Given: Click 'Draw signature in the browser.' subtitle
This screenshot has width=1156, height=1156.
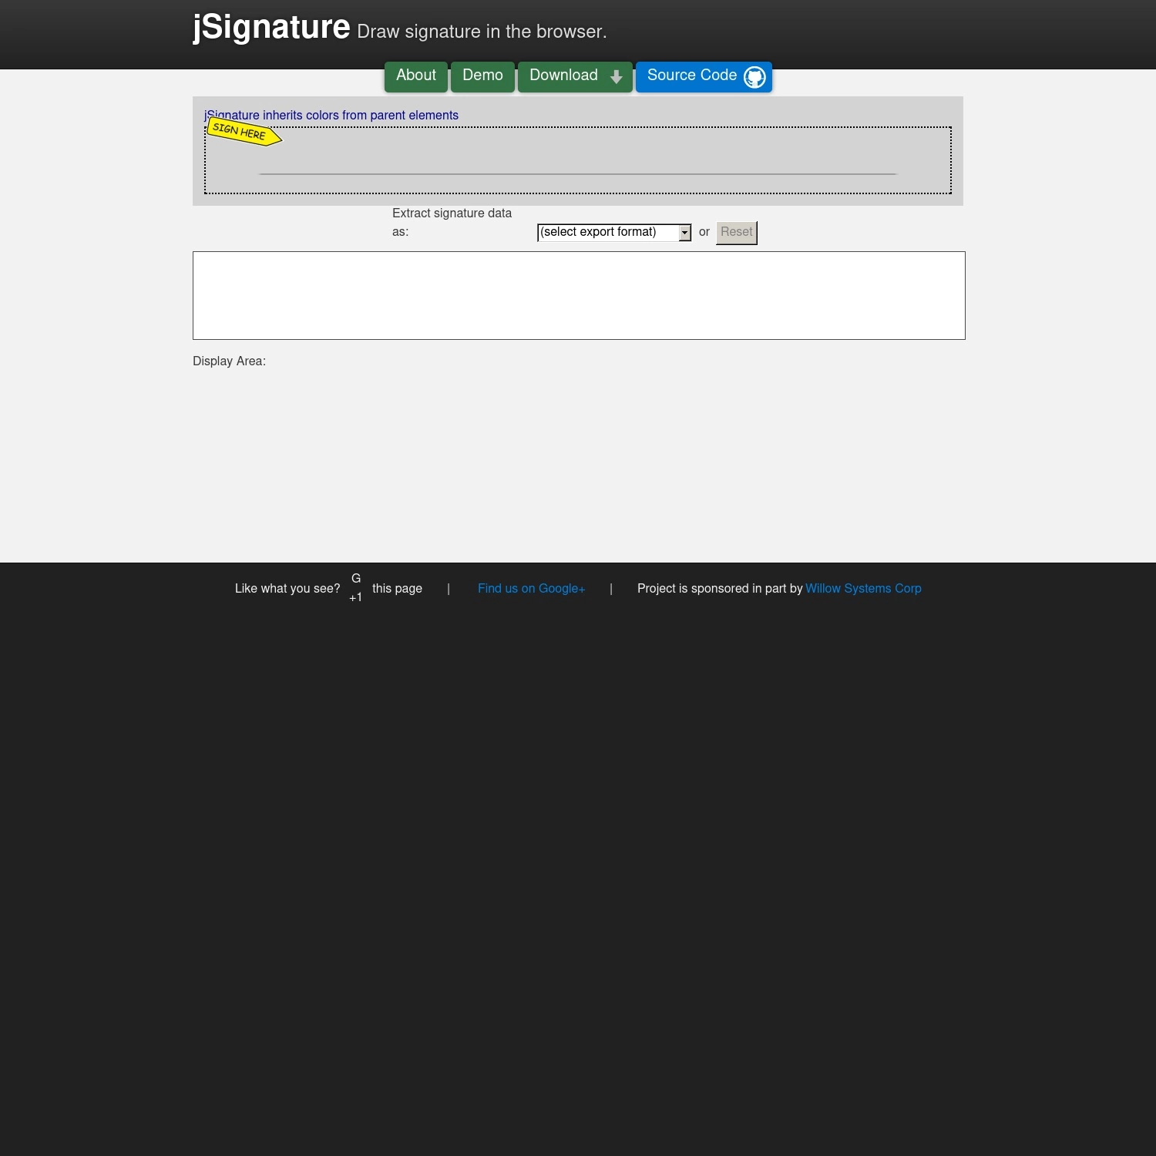Looking at the screenshot, I should [482, 32].
